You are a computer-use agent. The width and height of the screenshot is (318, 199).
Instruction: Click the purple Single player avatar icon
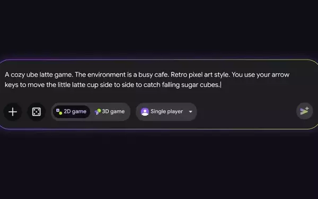(145, 111)
